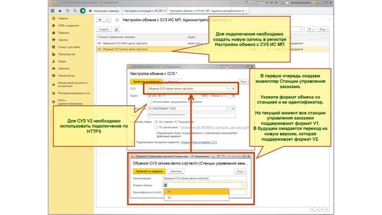Viewport: 382px width, 215px height.
Task: Open НСИ и администрирование section
Action: [x=70, y=102]
